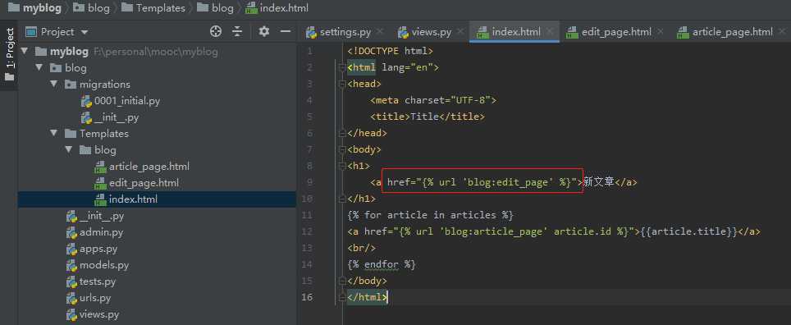Click the {% endfor %} template tag

click(x=382, y=264)
